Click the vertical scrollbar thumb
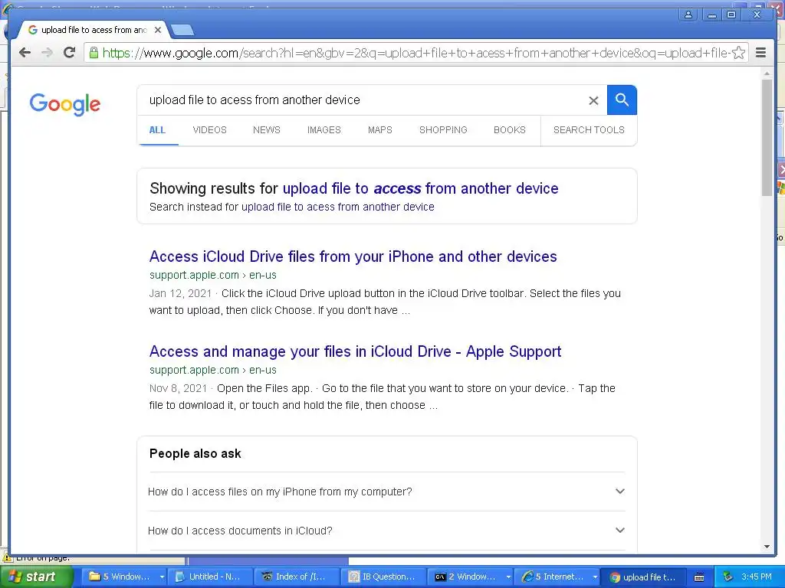The image size is (785, 588). pyautogui.click(x=767, y=138)
